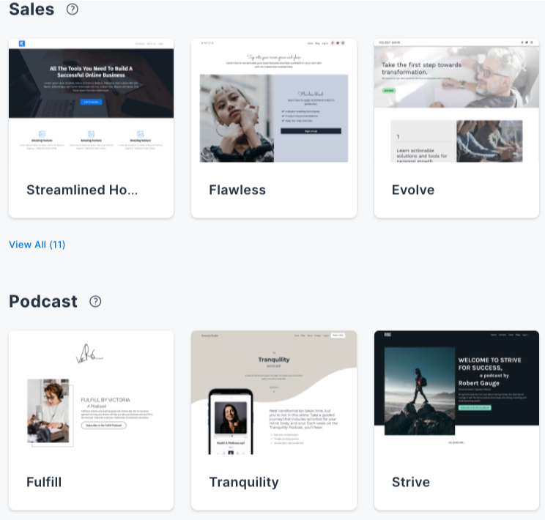Viewport: 545px width, 520px height.
Task: Click the Streamlined Ho... card title
Action: tap(82, 190)
